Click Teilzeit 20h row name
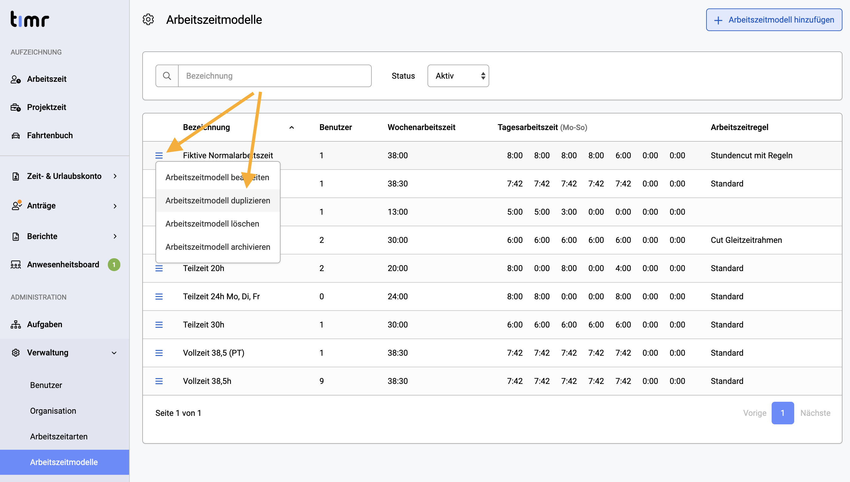The height and width of the screenshot is (482, 850). pyautogui.click(x=203, y=268)
